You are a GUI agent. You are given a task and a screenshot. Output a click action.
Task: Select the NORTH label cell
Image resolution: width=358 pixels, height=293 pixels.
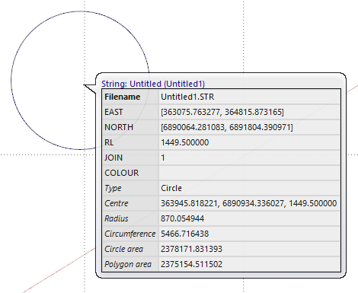click(130, 127)
